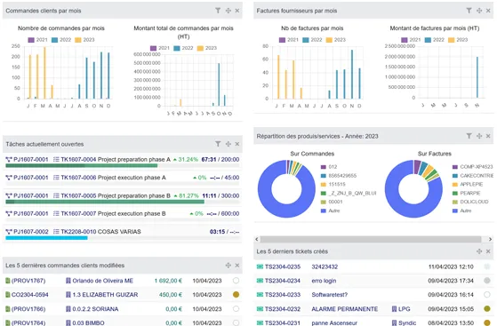Open draft order (PROV1766)
The image size is (497, 326).
point(26,309)
